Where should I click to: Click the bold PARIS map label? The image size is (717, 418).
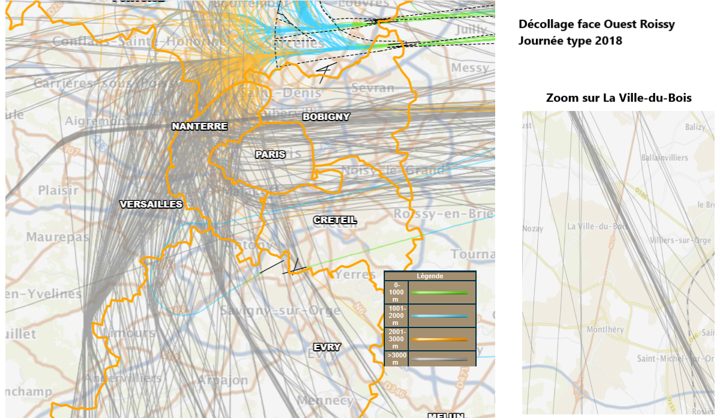(x=270, y=155)
